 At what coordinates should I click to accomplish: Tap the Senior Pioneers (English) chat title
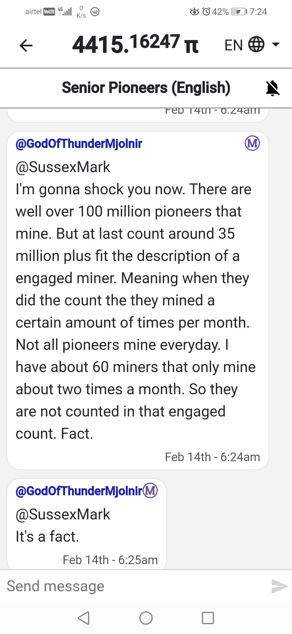tap(146, 88)
